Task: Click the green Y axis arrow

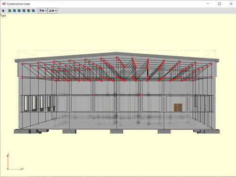Action: point(15,169)
